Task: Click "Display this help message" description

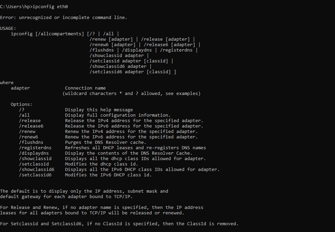Action: click(99, 110)
